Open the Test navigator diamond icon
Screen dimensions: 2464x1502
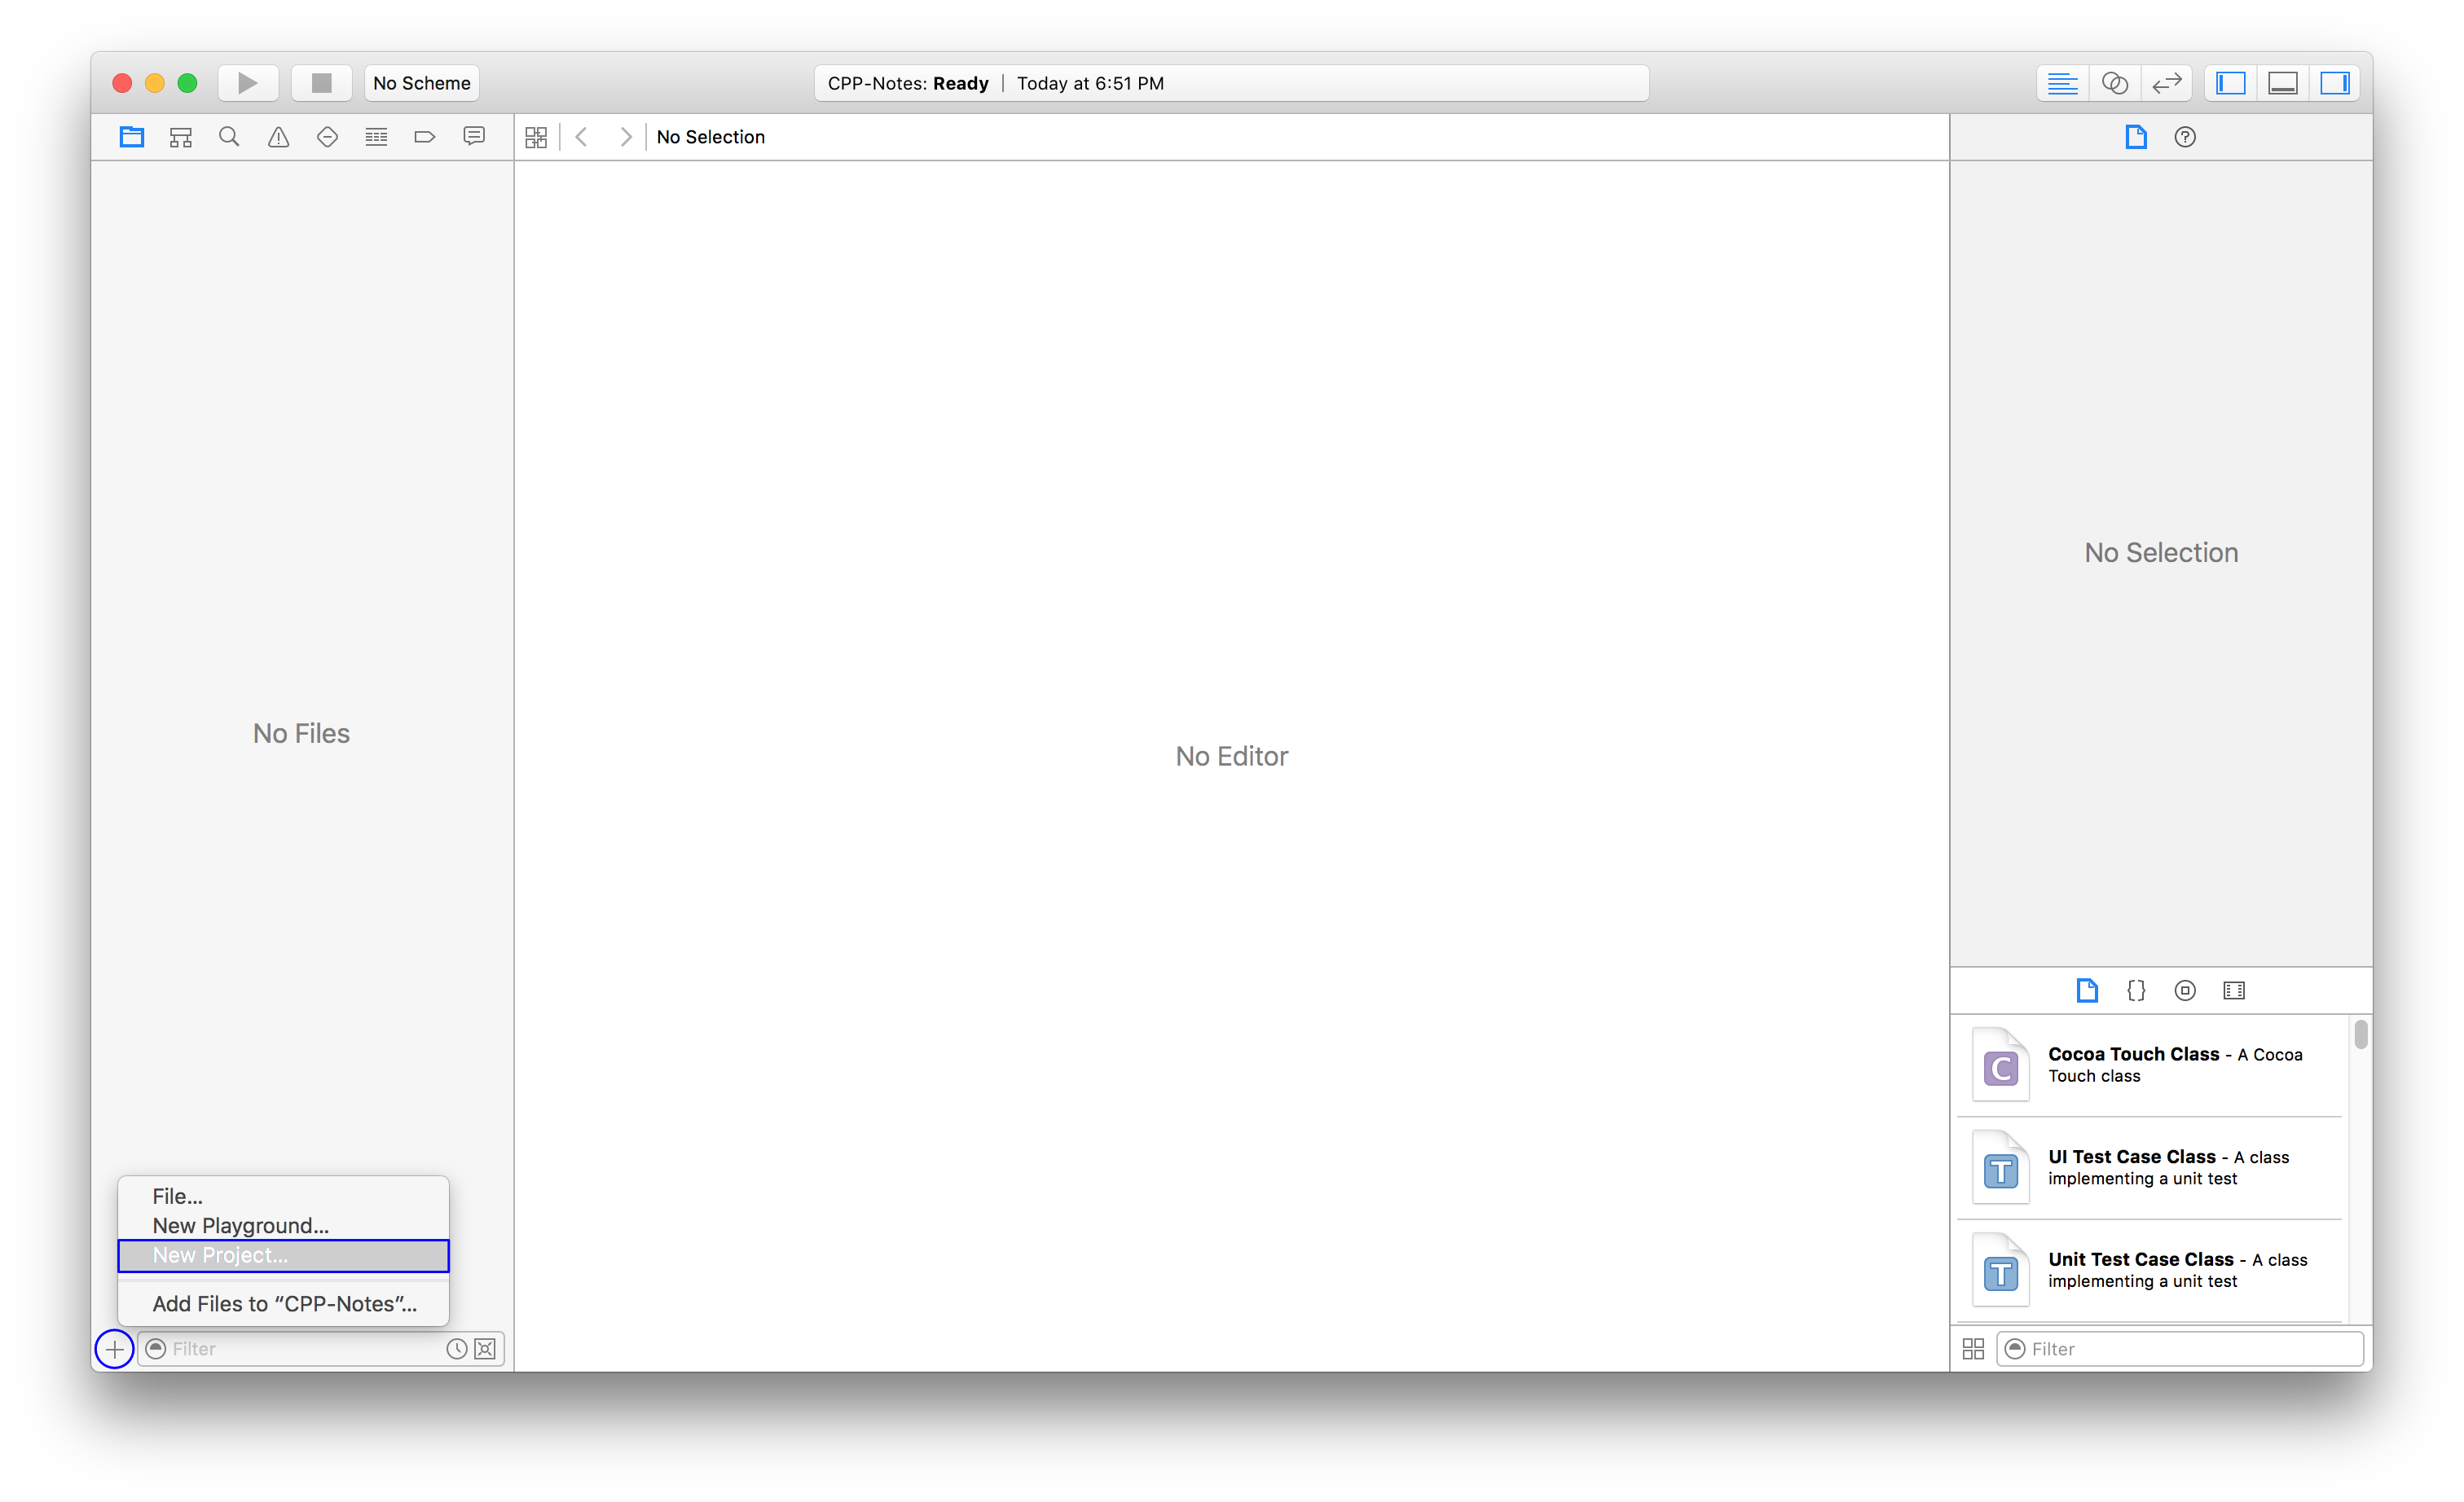coord(327,137)
